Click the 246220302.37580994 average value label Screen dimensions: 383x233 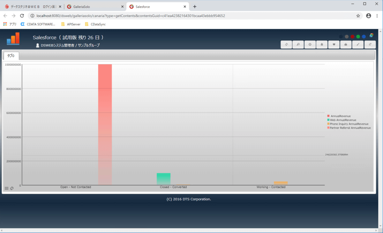click(x=336, y=154)
